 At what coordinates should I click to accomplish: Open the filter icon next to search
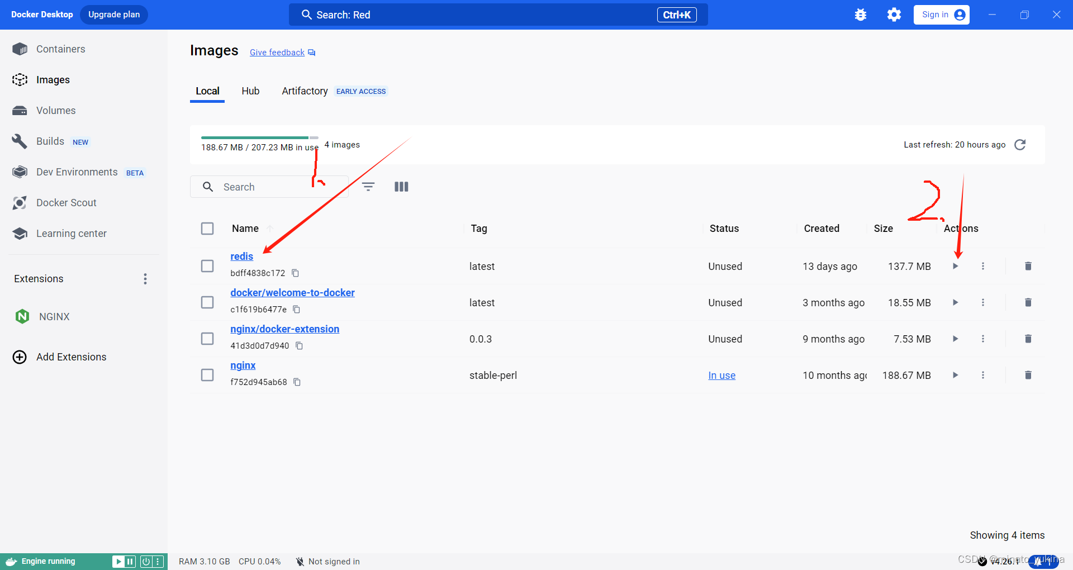(x=368, y=187)
